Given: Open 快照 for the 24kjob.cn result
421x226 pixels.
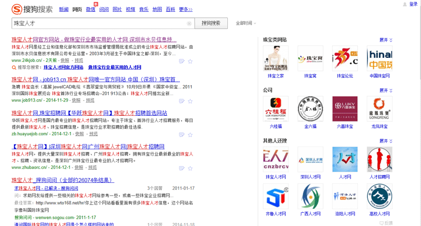Looking at the screenshot, I should (x=65, y=60).
